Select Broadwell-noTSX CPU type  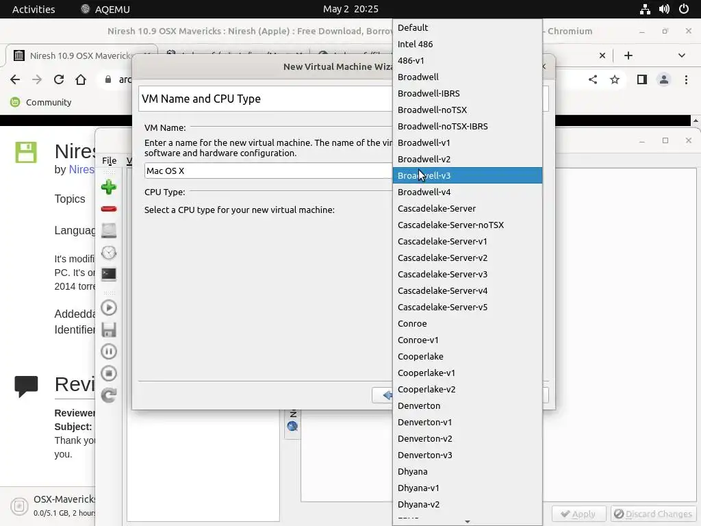tap(467, 110)
